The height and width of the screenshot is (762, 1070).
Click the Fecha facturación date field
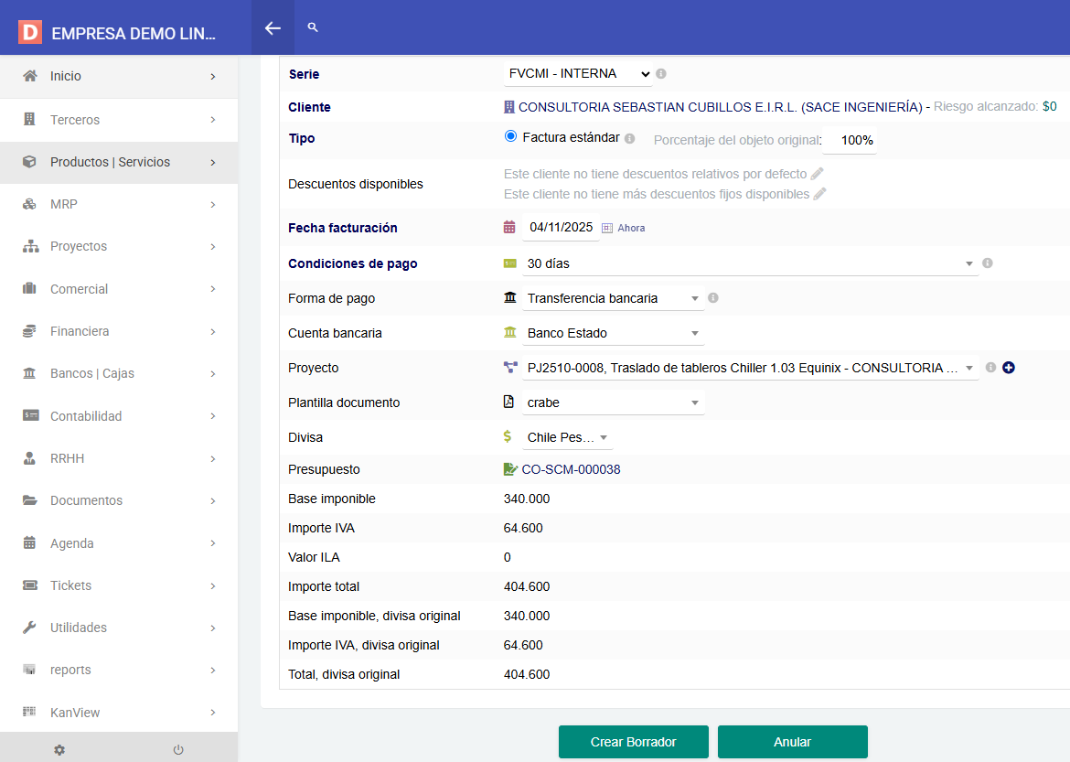click(x=561, y=228)
